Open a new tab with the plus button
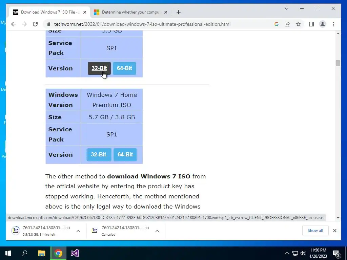The height and width of the screenshot is (260, 347). [179, 12]
